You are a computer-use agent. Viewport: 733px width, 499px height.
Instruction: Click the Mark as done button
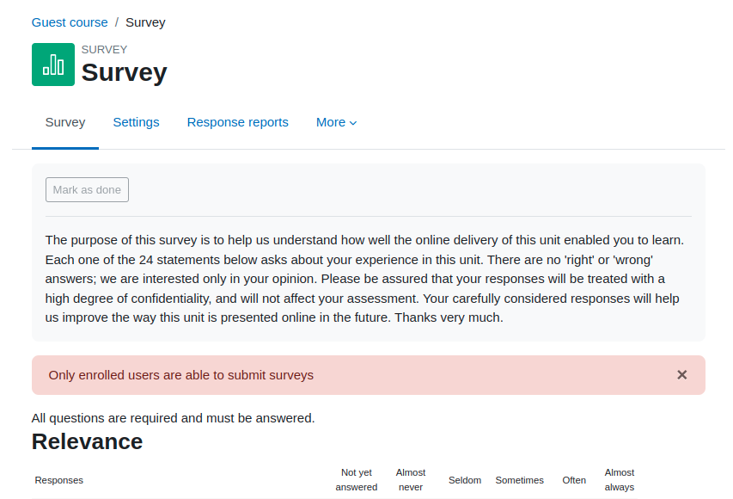[x=87, y=189]
